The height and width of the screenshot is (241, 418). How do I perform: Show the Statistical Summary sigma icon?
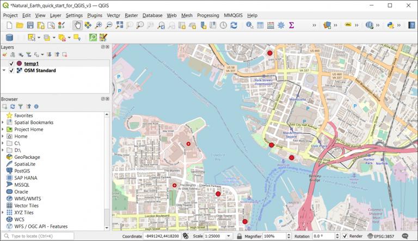pos(291,26)
